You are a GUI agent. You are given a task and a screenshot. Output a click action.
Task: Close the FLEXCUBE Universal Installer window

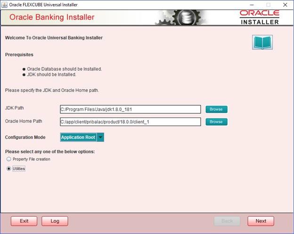coord(285,5)
